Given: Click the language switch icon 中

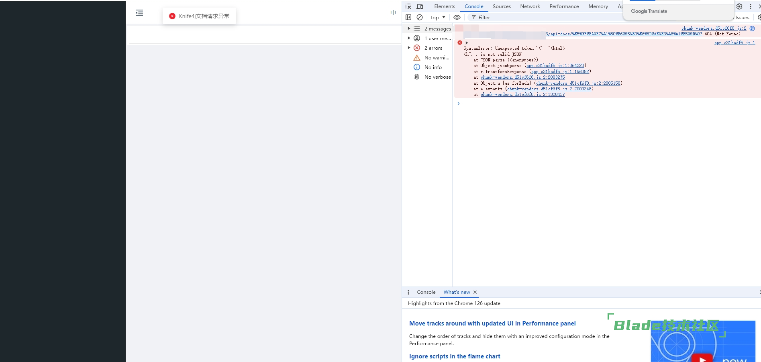Looking at the screenshot, I should [x=393, y=12].
